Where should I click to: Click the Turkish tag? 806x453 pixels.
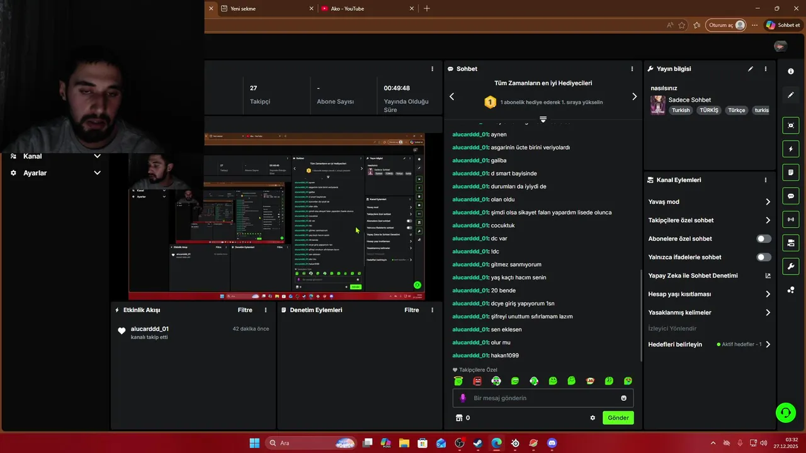pos(681,110)
